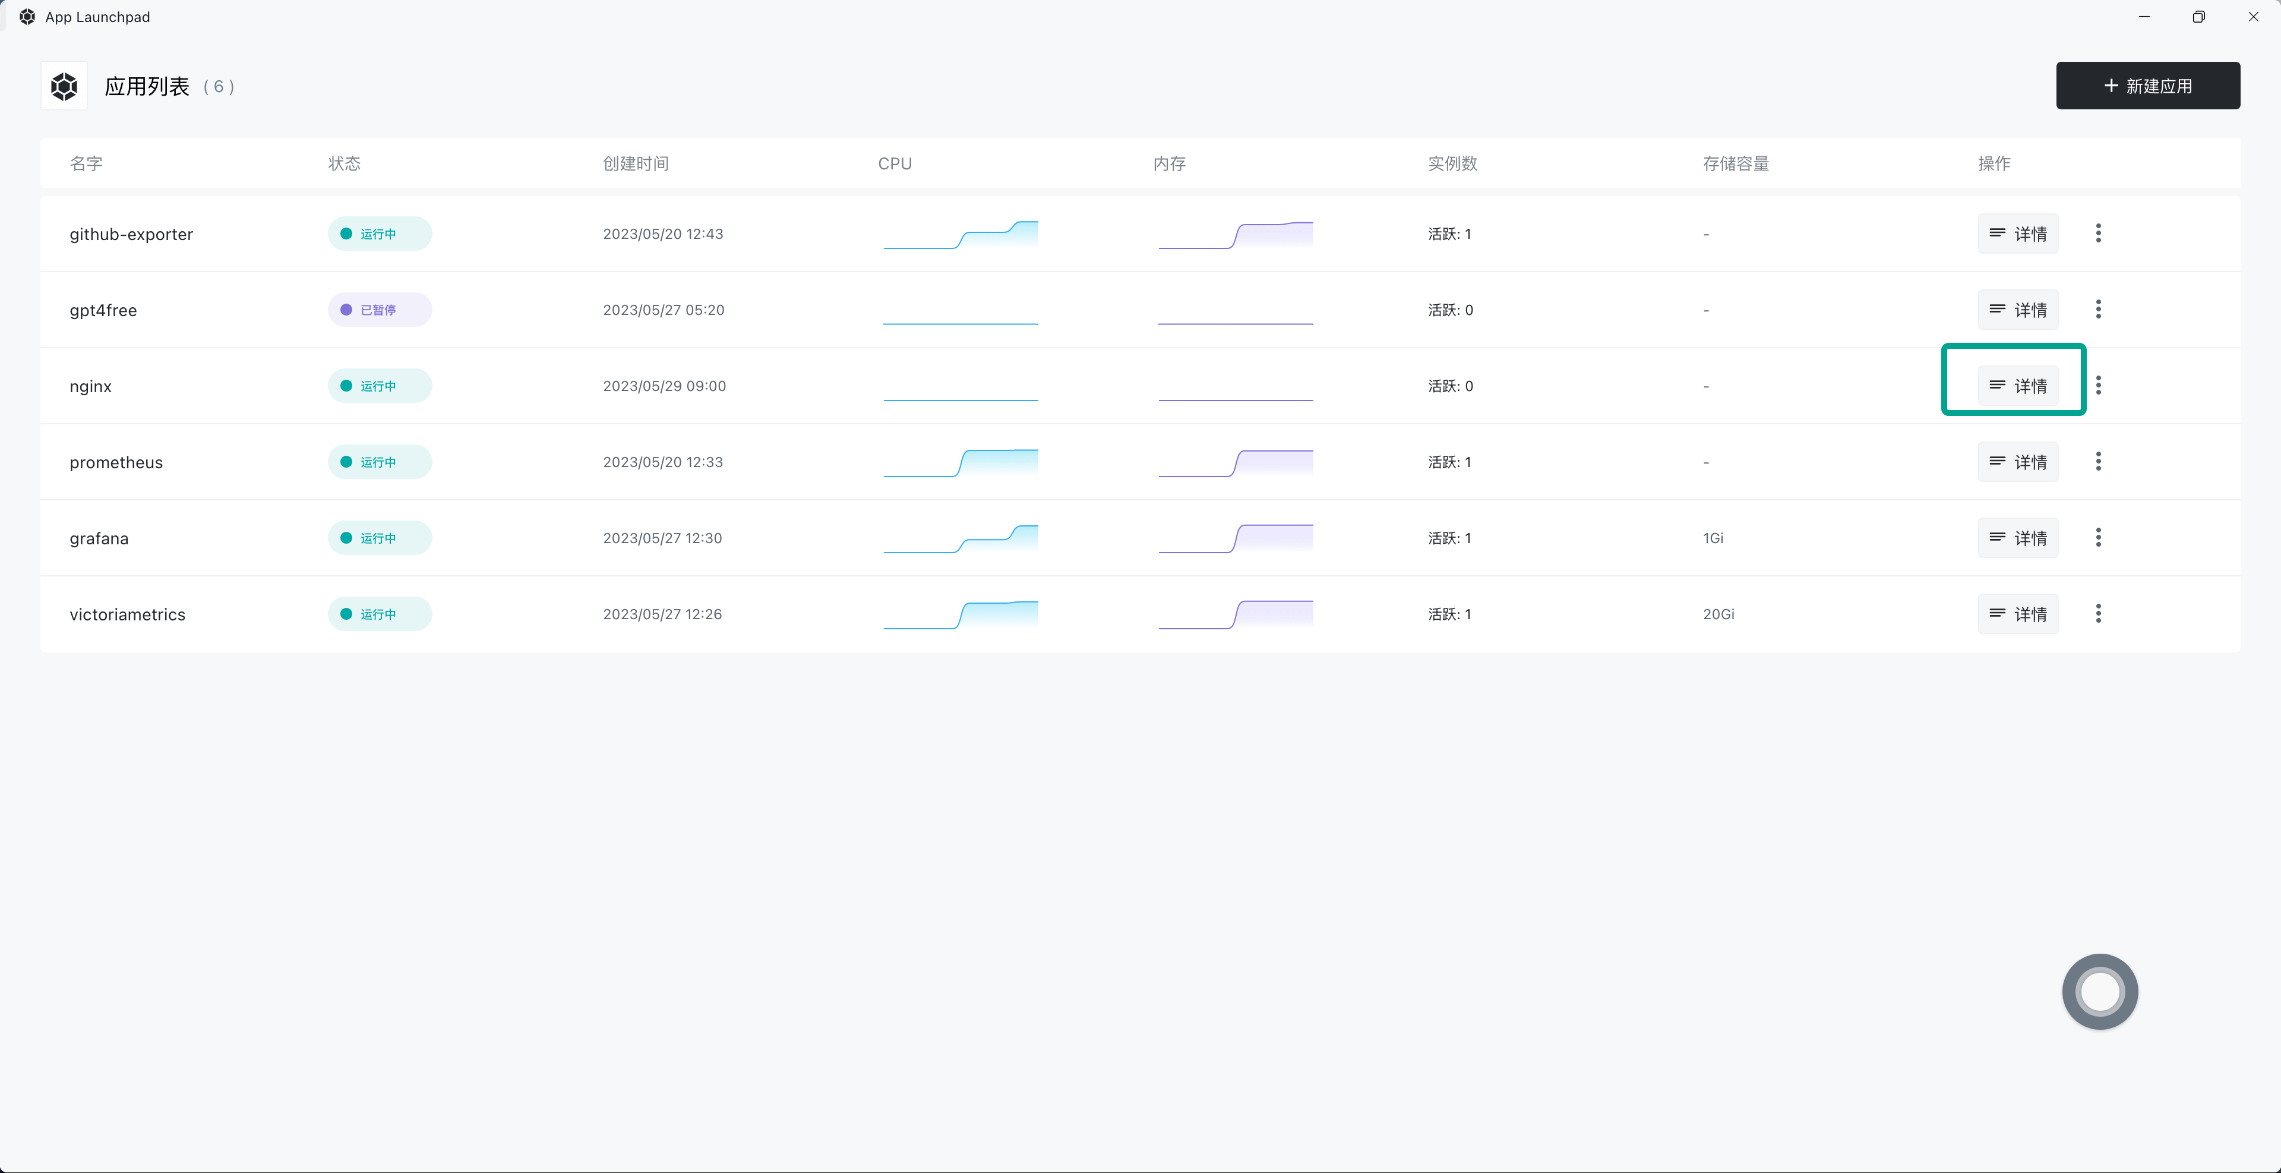Image resolution: width=2281 pixels, height=1173 pixels.
Task: Click the 存储容量 column header
Action: tap(1736, 164)
